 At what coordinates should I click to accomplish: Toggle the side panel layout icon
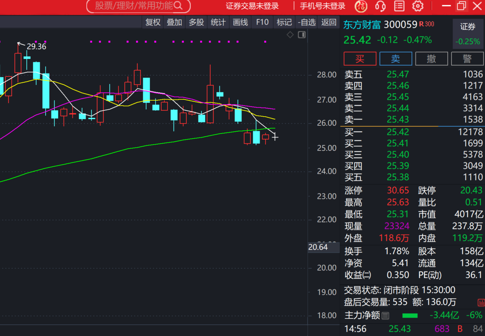click(302, 35)
